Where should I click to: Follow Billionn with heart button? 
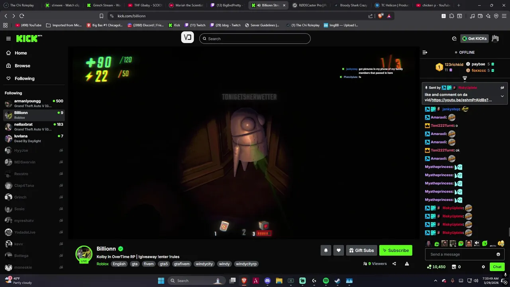click(338, 250)
